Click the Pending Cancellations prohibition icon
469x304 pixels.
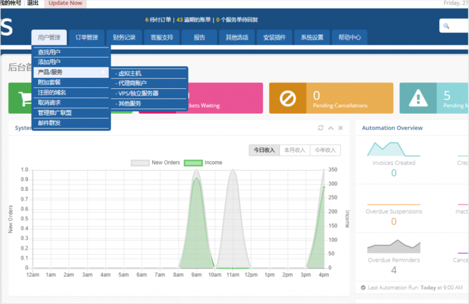click(288, 98)
